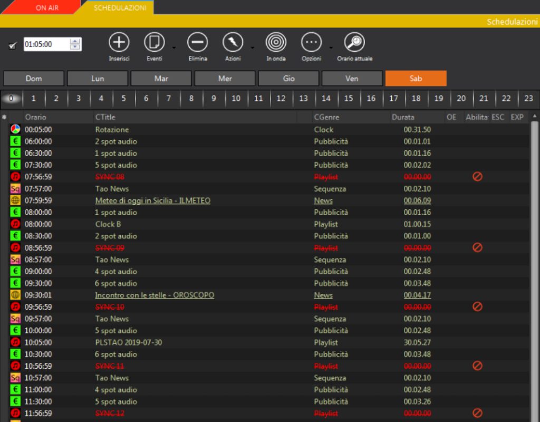540x422 pixels.
Task: Click the Rotazione clock pie icon
Action: pos(15,129)
